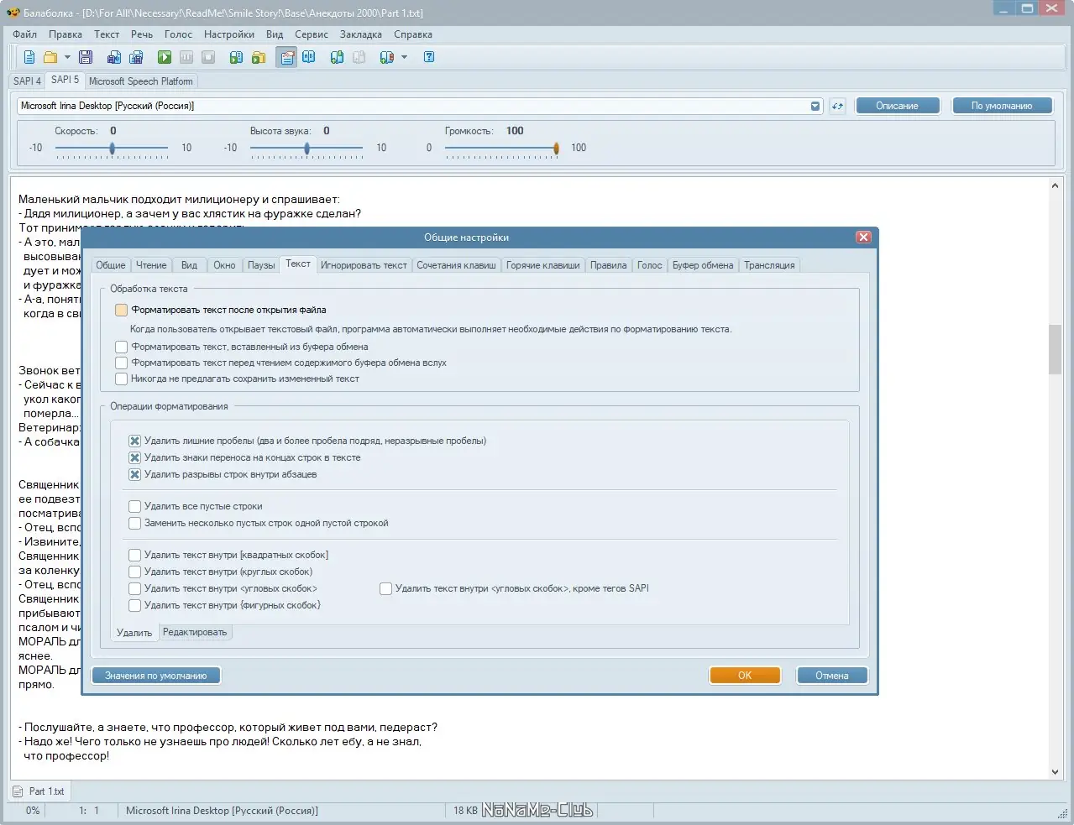This screenshot has width=1074, height=825.
Task: Click the bookmarks list icon with red marker
Action: [386, 57]
